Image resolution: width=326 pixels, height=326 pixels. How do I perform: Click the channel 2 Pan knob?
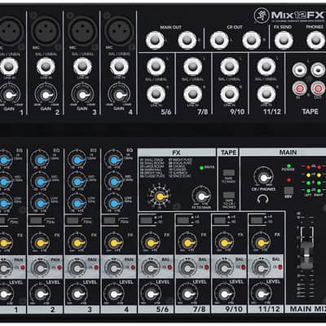[40, 268]
